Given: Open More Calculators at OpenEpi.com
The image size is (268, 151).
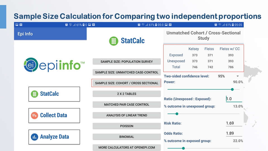Looking at the screenshot, I should (x=127, y=147).
